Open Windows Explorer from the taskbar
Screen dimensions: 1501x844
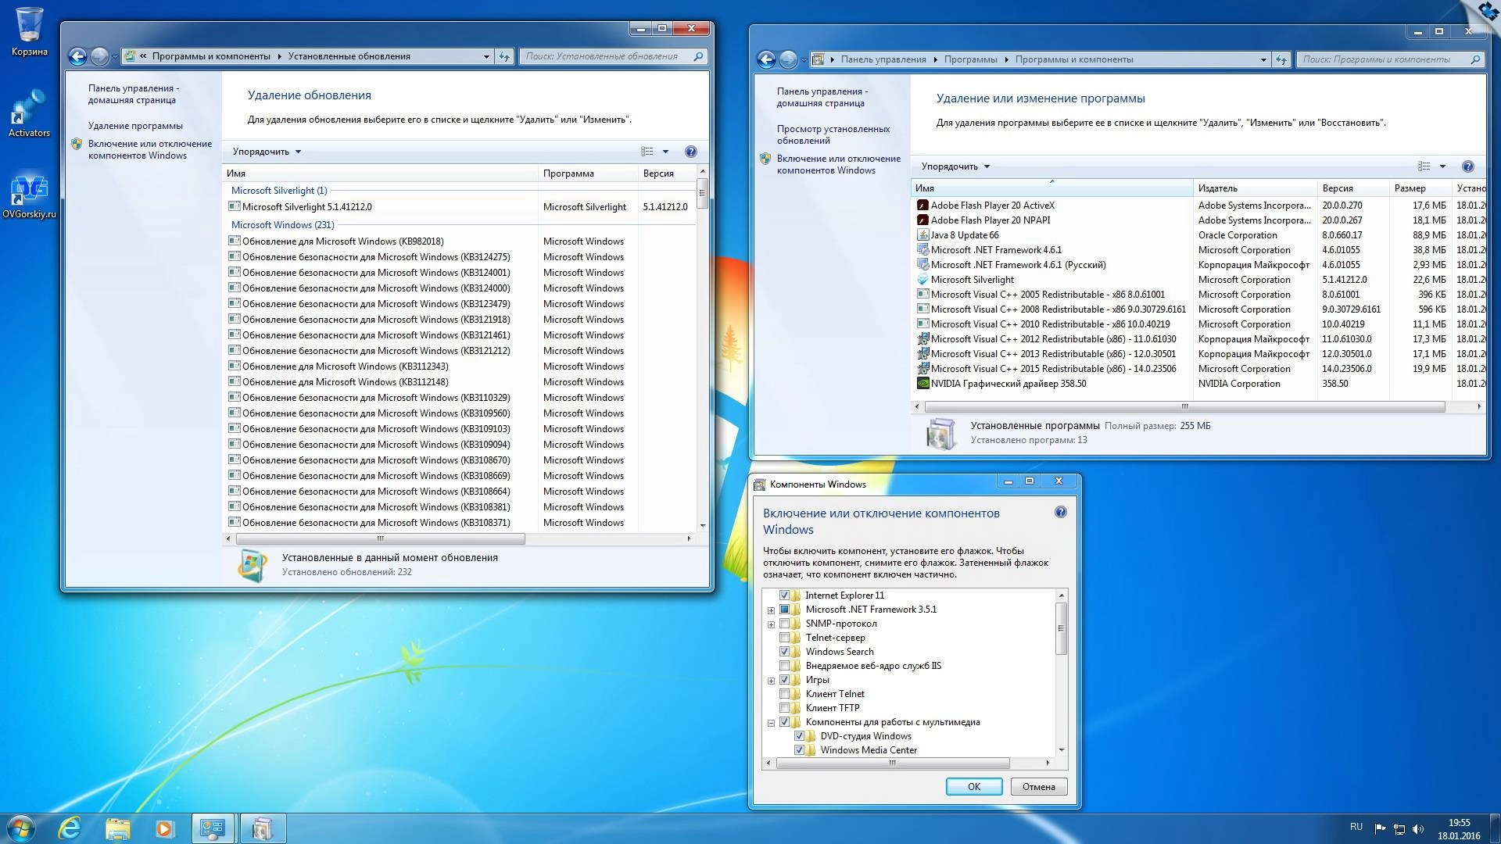click(x=117, y=828)
